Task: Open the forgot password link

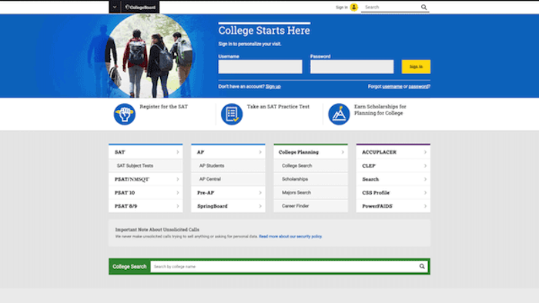Action: [x=418, y=86]
